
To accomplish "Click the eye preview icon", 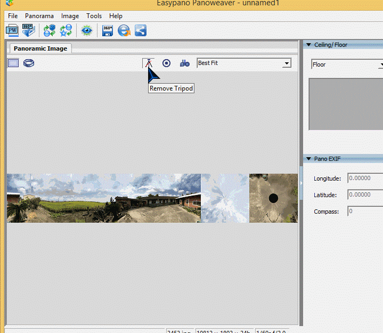I will (87, 30).
